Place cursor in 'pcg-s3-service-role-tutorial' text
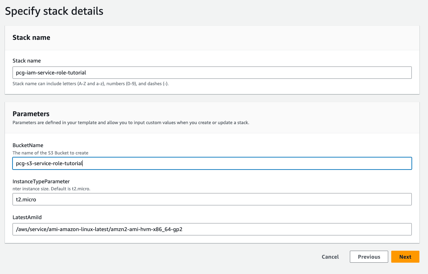 click(x=49, y=163)
